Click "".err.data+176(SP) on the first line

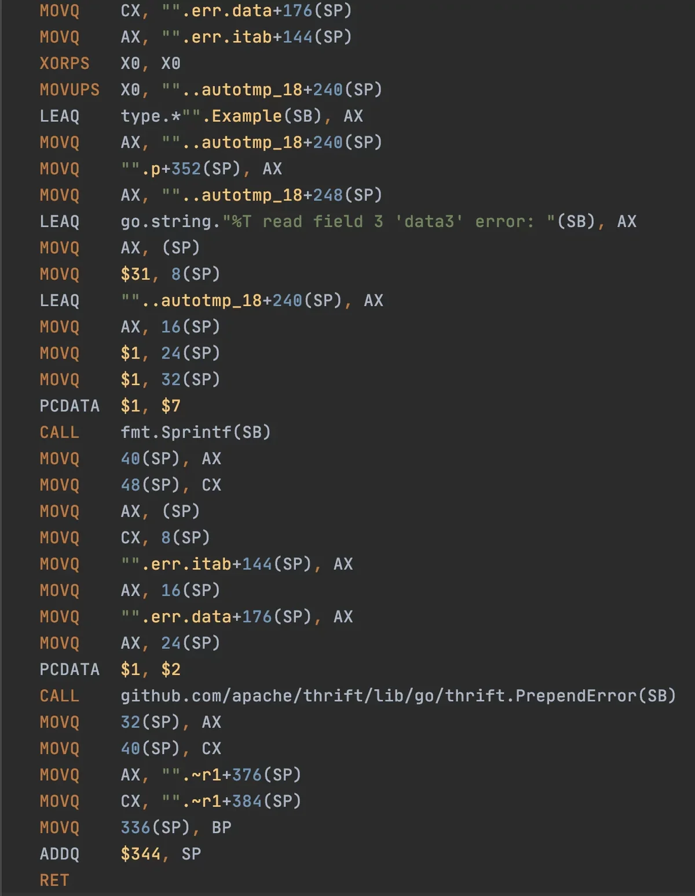pos(257,11)
